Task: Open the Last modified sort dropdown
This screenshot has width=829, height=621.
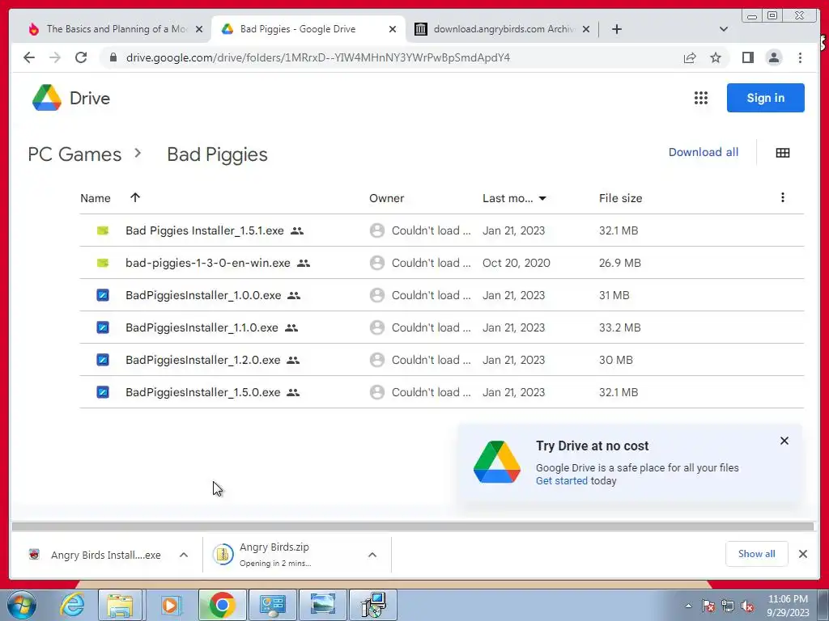Action: [542, 199]
